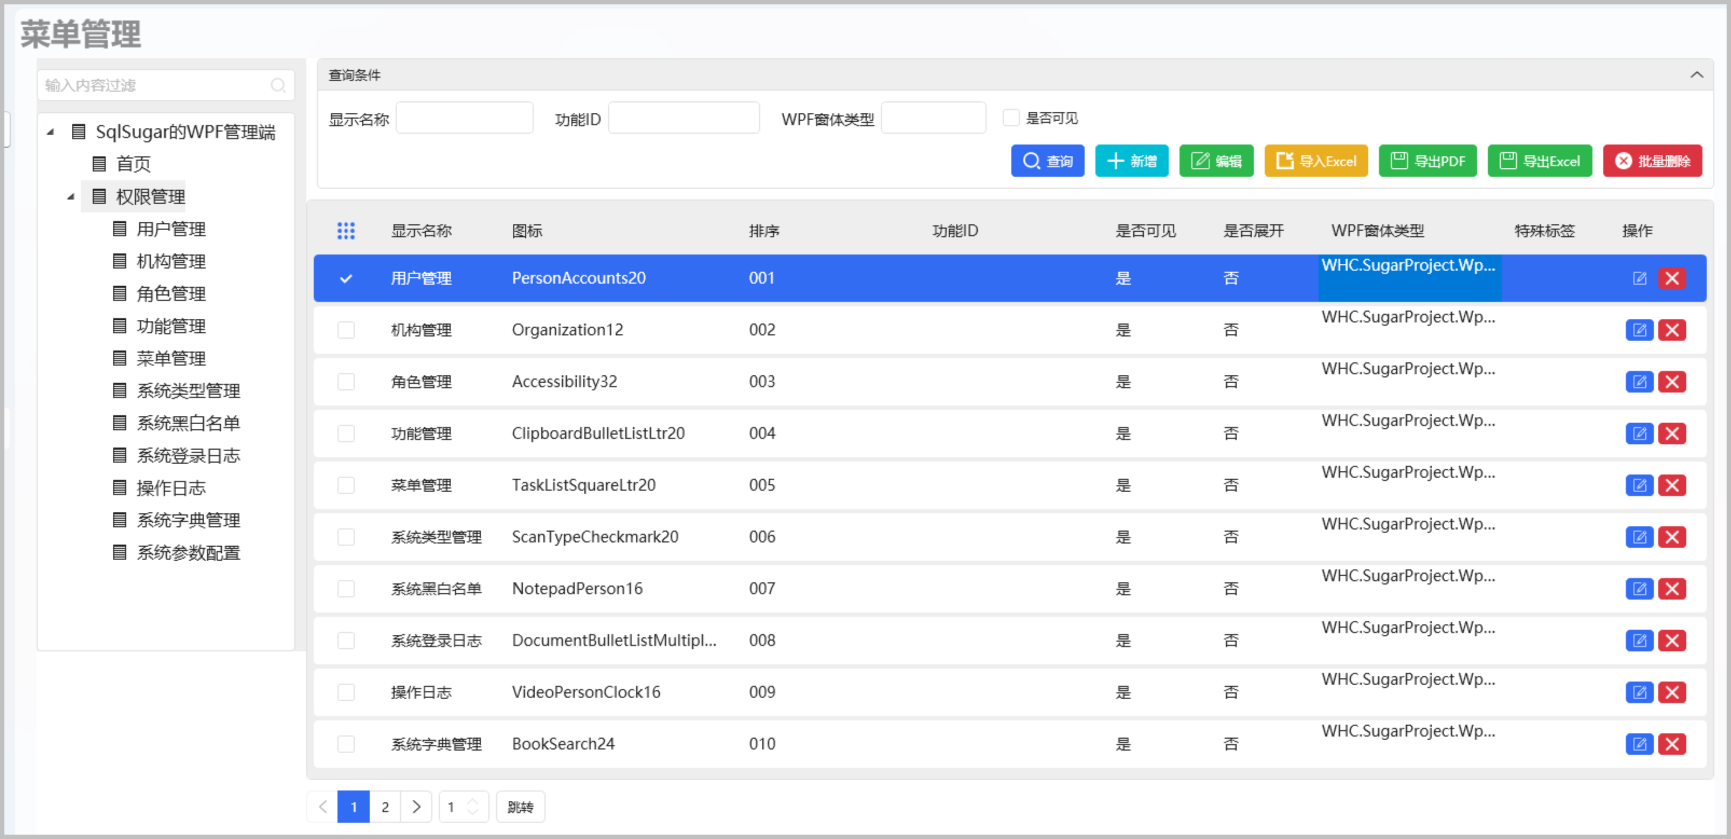Image resolution: width=1731 pixels, height=839 pixels.
Task: Click the edit icon in 机构管理 row
Action: tap(1638, 330)
